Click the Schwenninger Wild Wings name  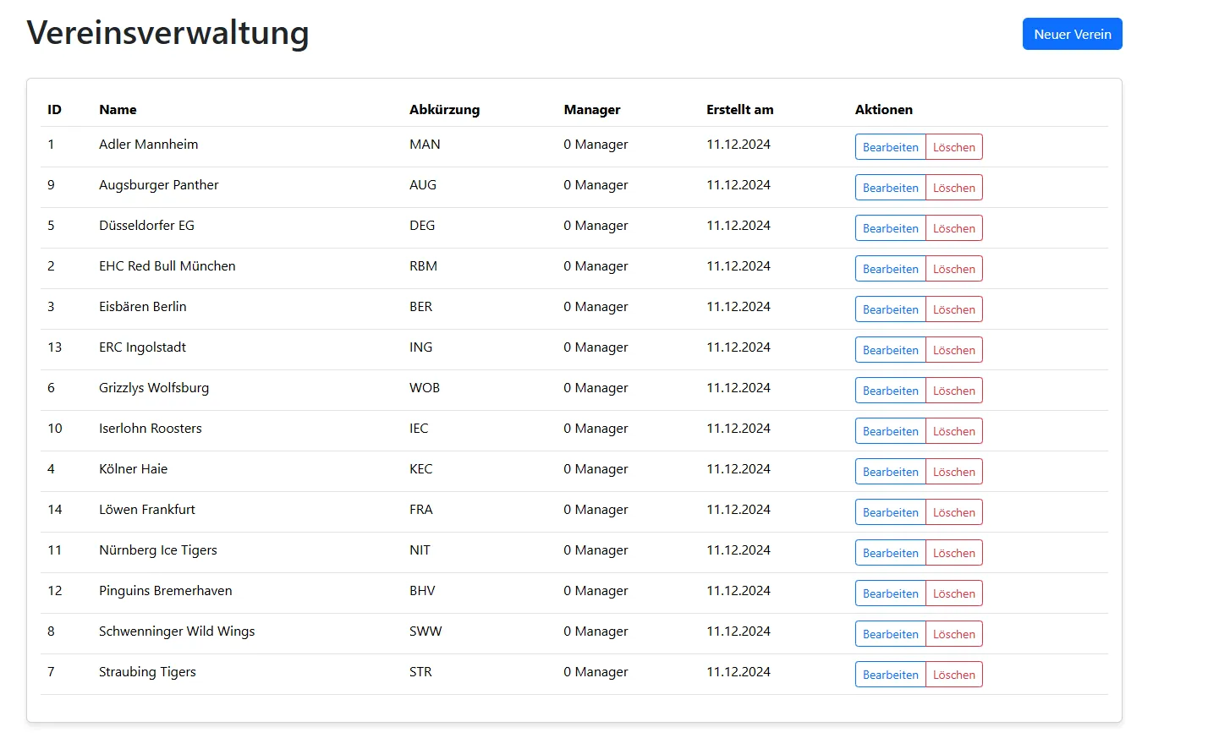pos(177,631)
